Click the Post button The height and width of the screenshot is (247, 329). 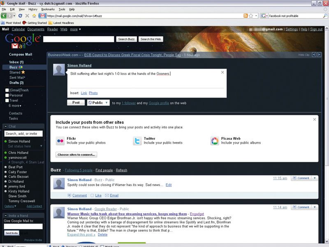[76, 103]
